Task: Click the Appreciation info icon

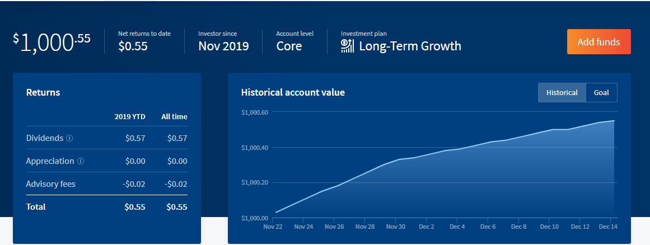Action: tap(81, 161)
